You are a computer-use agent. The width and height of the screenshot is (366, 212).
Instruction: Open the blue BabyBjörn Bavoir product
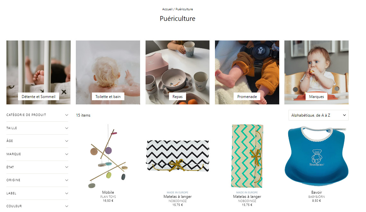click(316, 156)
